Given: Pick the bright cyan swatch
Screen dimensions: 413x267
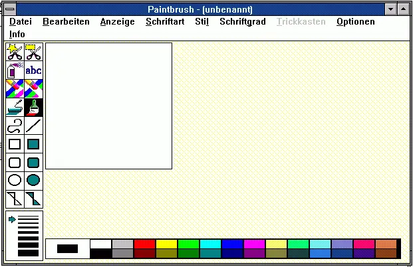Looking at the screenshot, I should coord(210,244).
